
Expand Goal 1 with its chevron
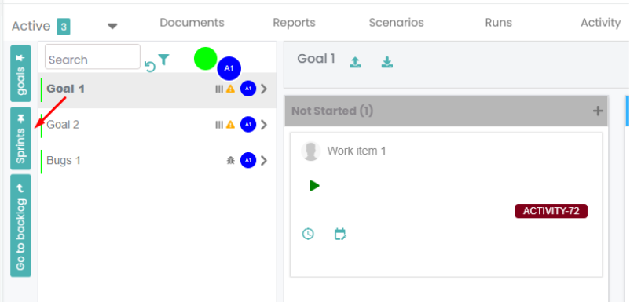click(264, 89)
